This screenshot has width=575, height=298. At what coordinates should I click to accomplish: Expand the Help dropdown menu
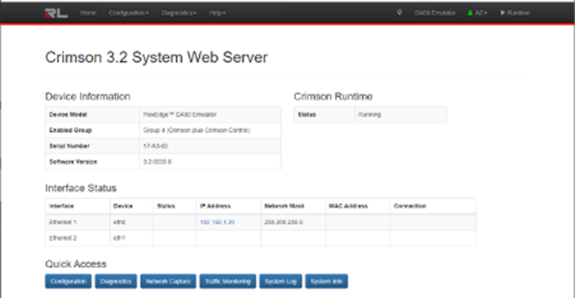(217, 13)
